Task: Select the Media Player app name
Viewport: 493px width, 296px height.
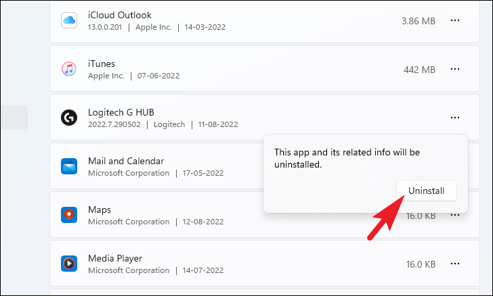Action: (x=115, y=258)
